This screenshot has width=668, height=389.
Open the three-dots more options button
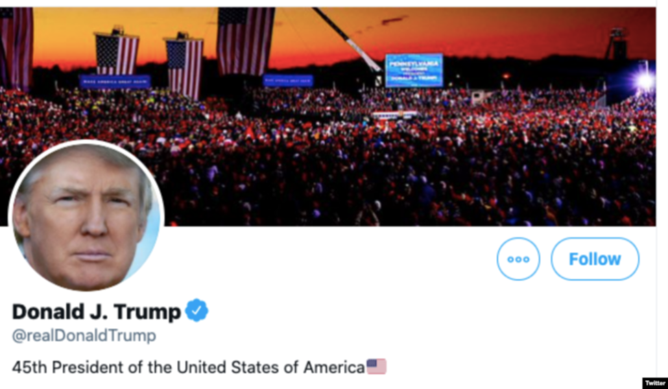pyautogui.click(x=518, y=259)
